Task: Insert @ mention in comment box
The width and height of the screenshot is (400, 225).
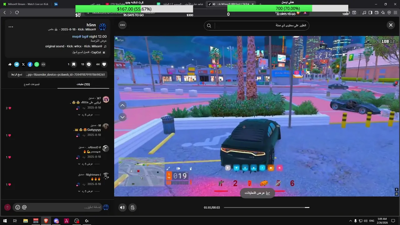Action: [24, 207]
